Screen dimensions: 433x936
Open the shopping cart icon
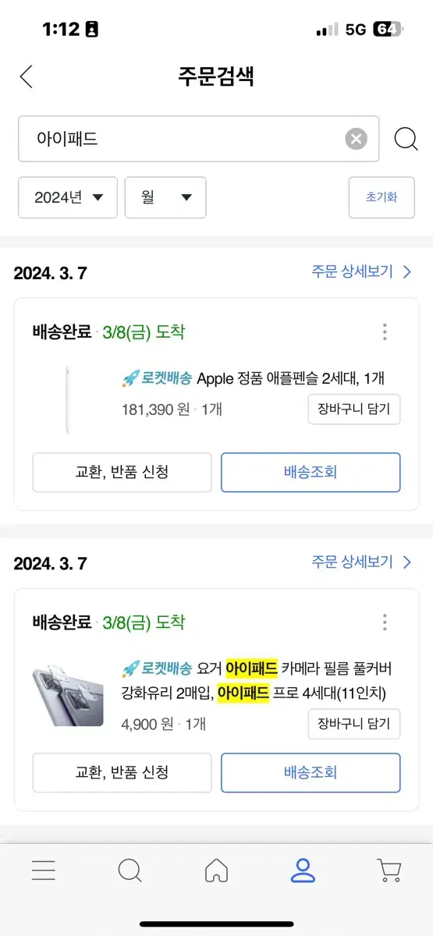[x=389, y=870]
